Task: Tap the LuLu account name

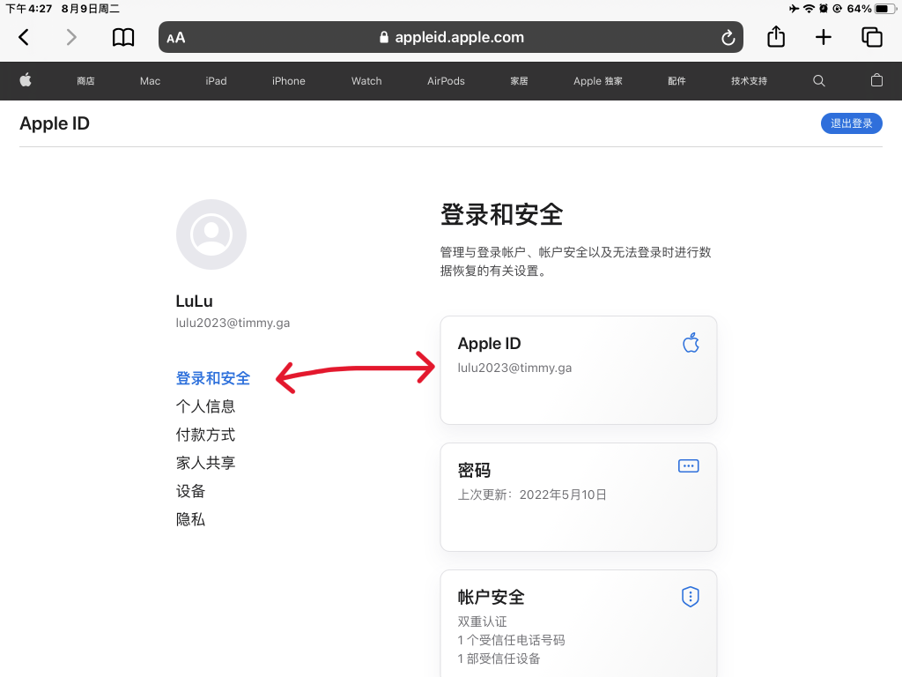Action: [x=195, y=301]
